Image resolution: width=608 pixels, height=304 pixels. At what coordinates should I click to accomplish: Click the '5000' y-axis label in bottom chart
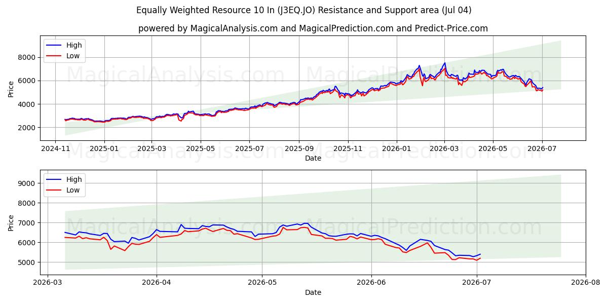tap(28, 262)
